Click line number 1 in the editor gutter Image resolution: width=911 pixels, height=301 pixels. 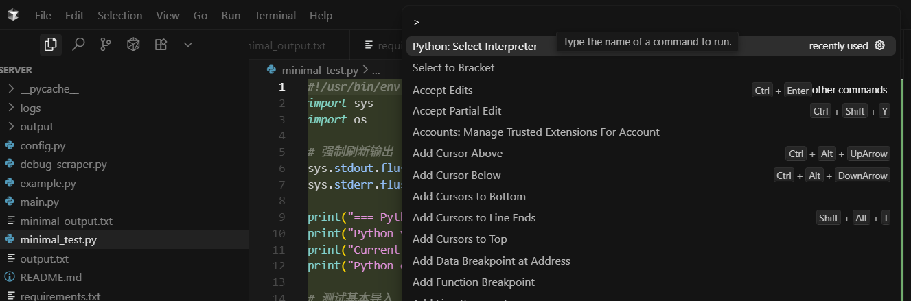tap(281, 87)
